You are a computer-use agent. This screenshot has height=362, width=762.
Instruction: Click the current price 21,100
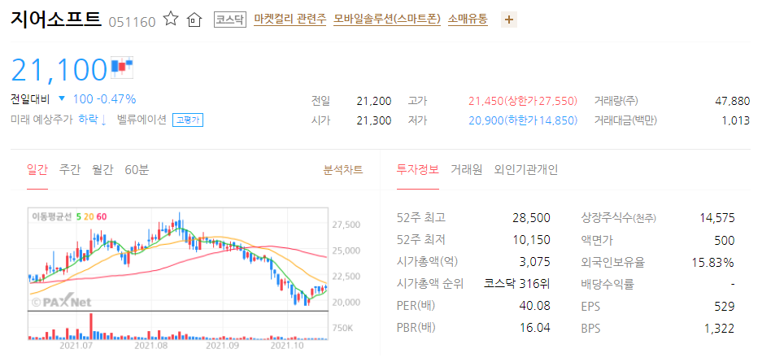click(59, 69)
